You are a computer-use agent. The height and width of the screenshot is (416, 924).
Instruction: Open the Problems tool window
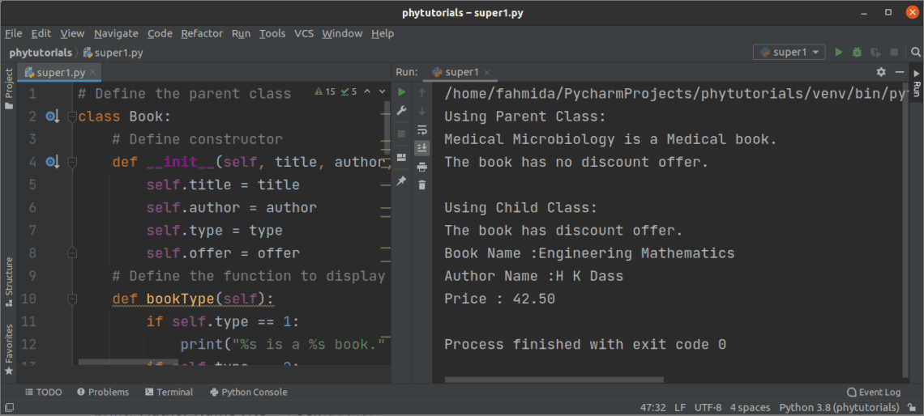pos(103,392)
